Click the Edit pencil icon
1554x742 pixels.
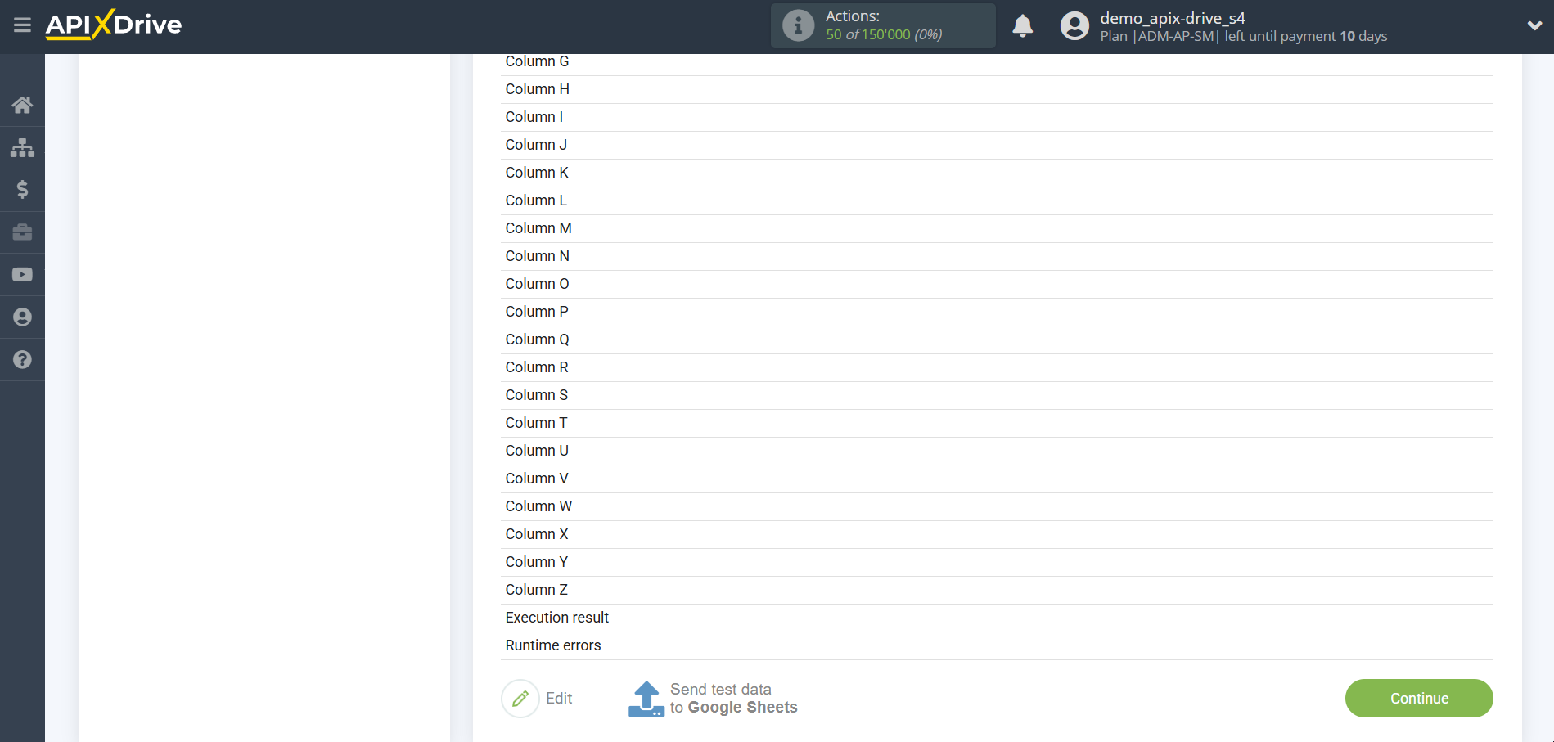(520, 699)
